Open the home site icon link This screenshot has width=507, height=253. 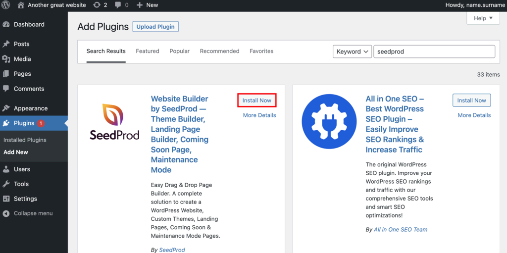pos(21,5)
